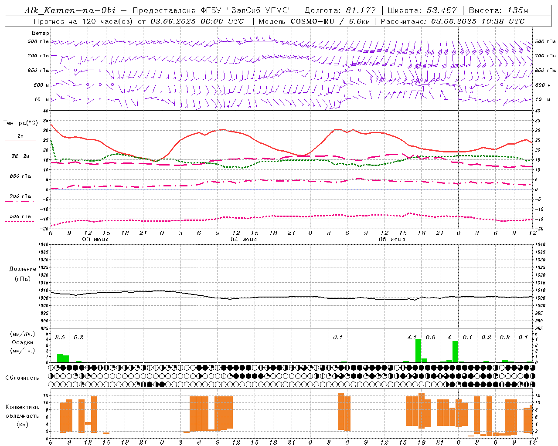Click the 2.5 precipitation total value
Image resolution: width=558 pixels, height=446 pixels.
coord(60,337)
